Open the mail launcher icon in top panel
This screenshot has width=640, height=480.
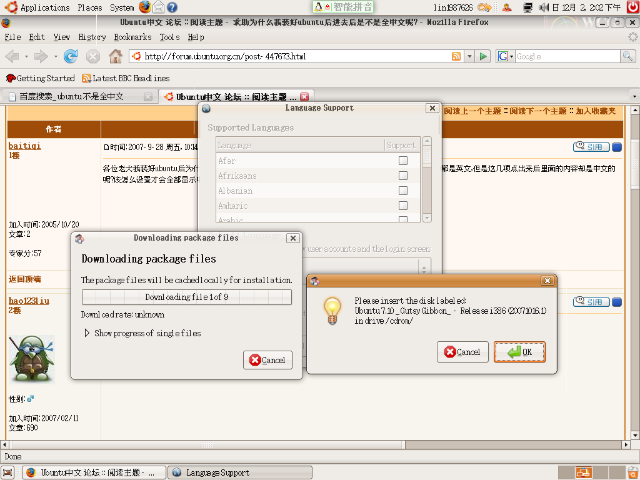pyautogui.click(x=158, y=7)
